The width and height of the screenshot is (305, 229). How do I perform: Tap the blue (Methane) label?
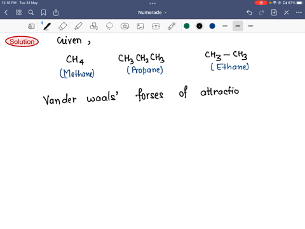point(77,73)
